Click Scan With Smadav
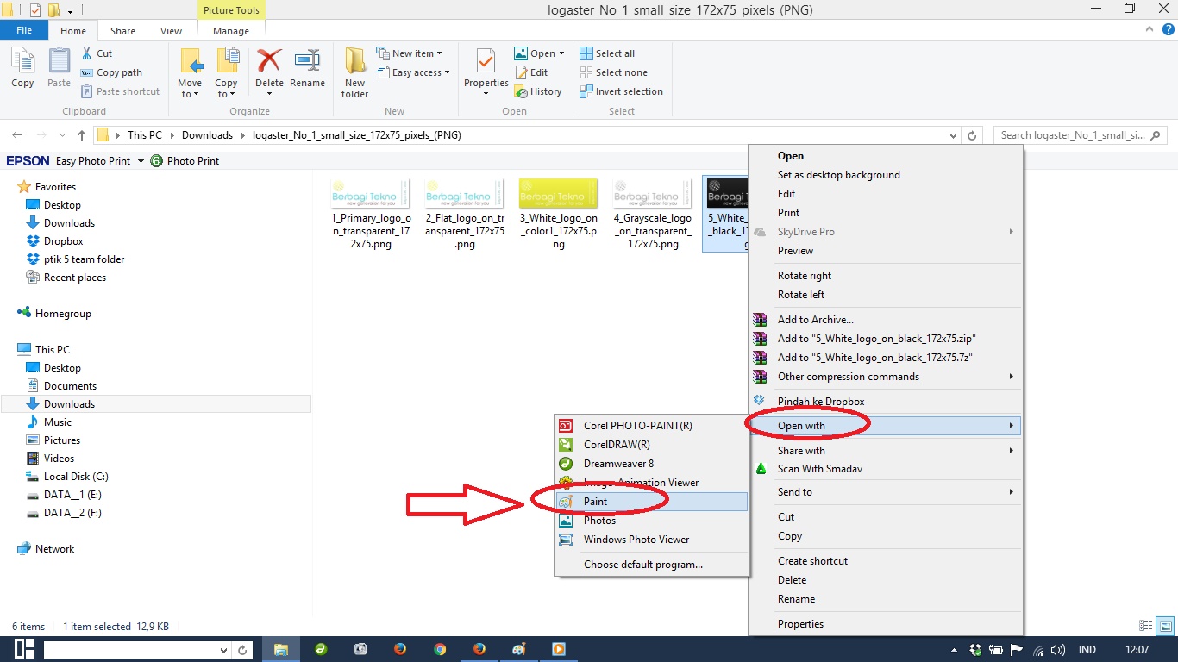The width and height of the screenshot is (1178, 662). (886, 469)
